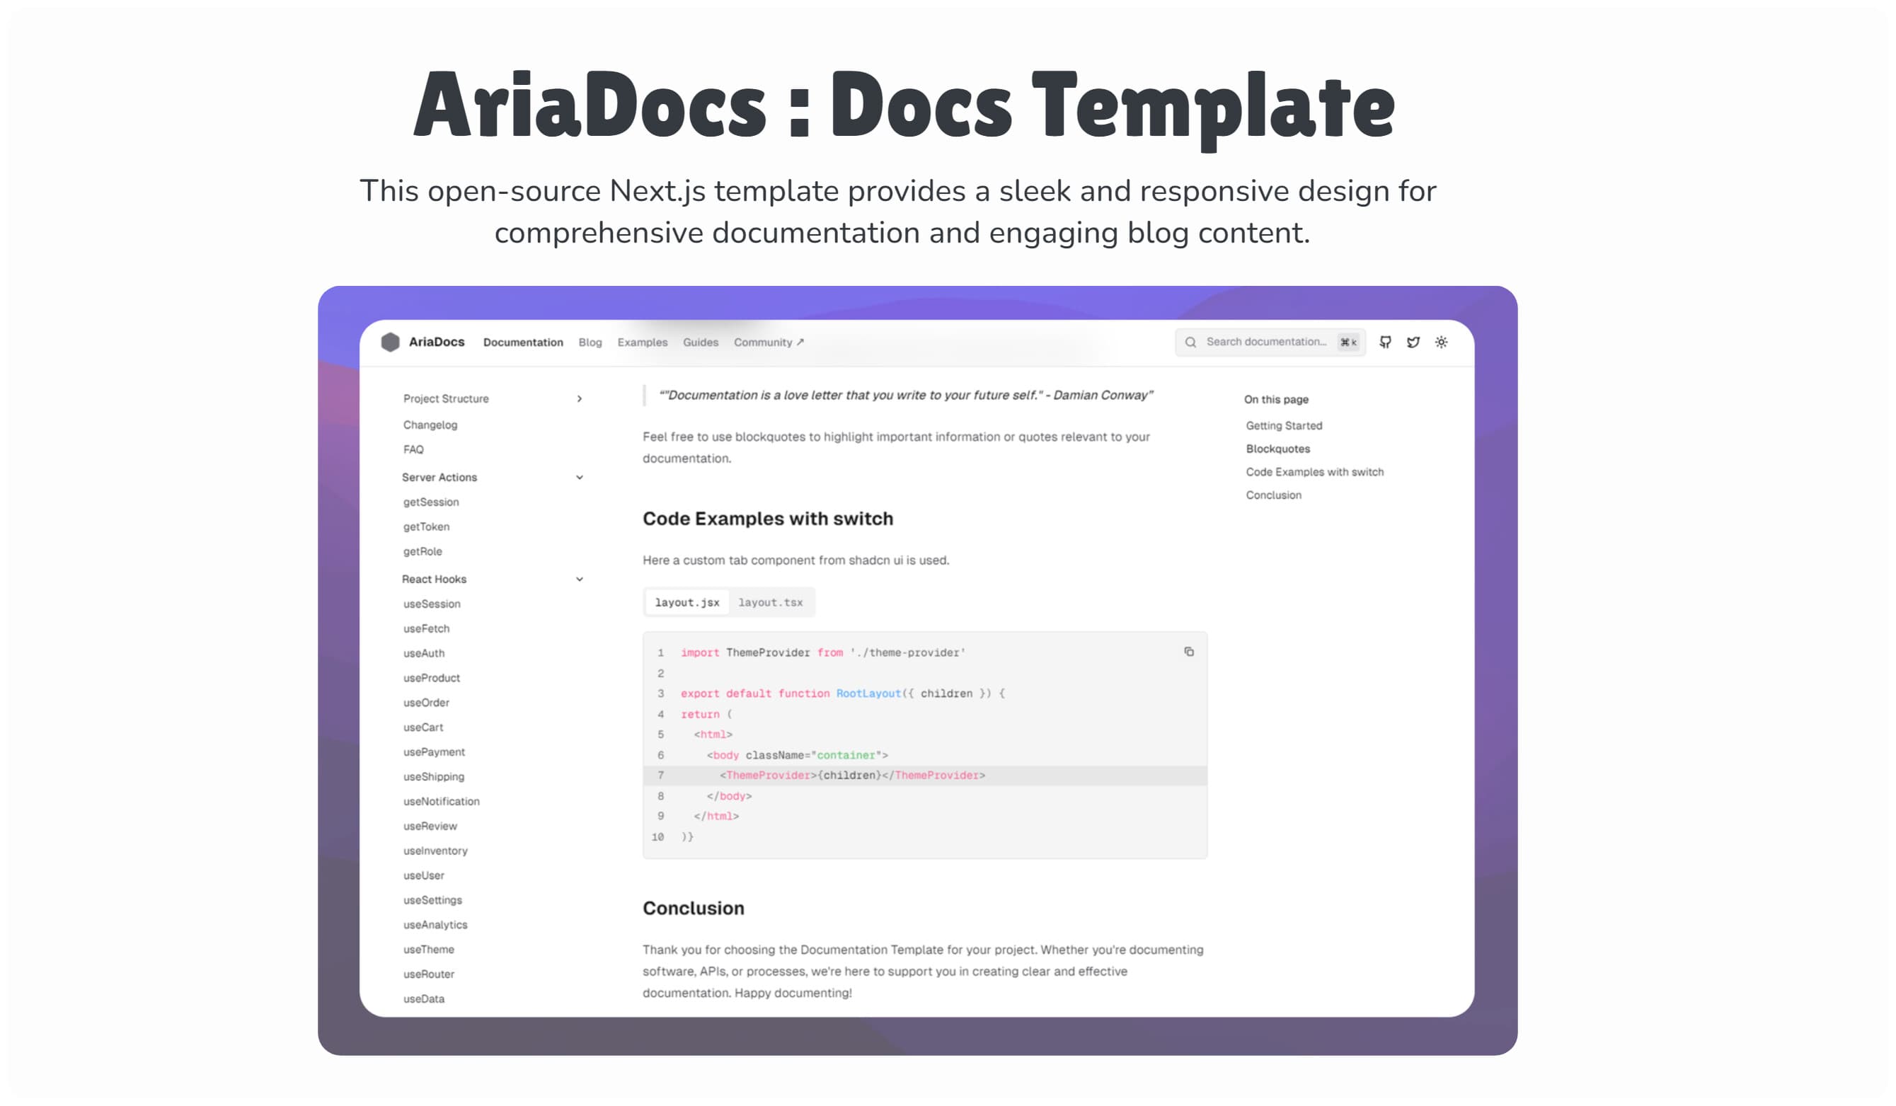Open the Twitter icon in the navbar
1896x1106 pixels.
(1414, 342)
